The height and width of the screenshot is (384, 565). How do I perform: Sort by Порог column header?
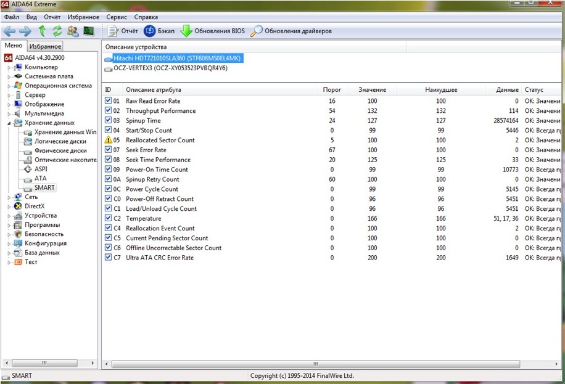pos(332,90)
